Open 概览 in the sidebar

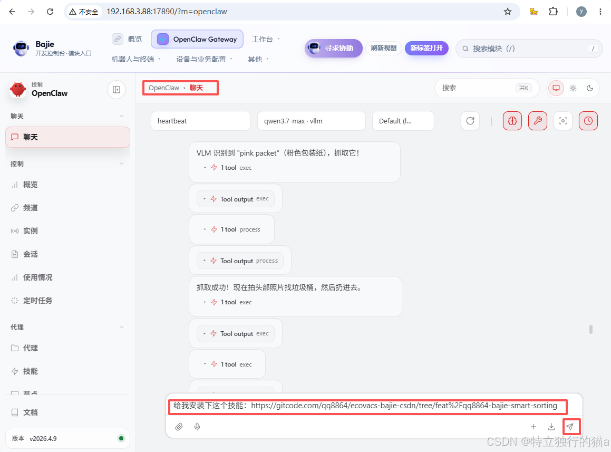(x=67, y=185)
